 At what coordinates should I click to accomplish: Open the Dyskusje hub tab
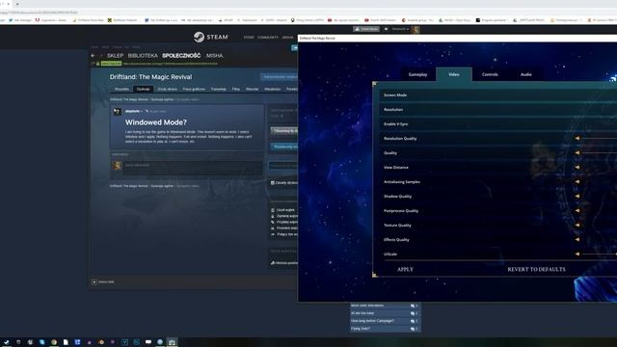(144, 89)
